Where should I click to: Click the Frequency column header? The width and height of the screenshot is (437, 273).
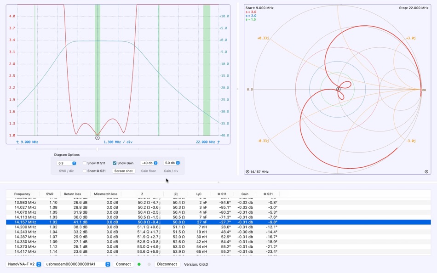coord(22,194)
